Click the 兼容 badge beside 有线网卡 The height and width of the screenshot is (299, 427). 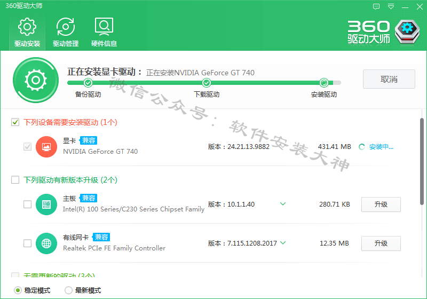tap(101, 237)
